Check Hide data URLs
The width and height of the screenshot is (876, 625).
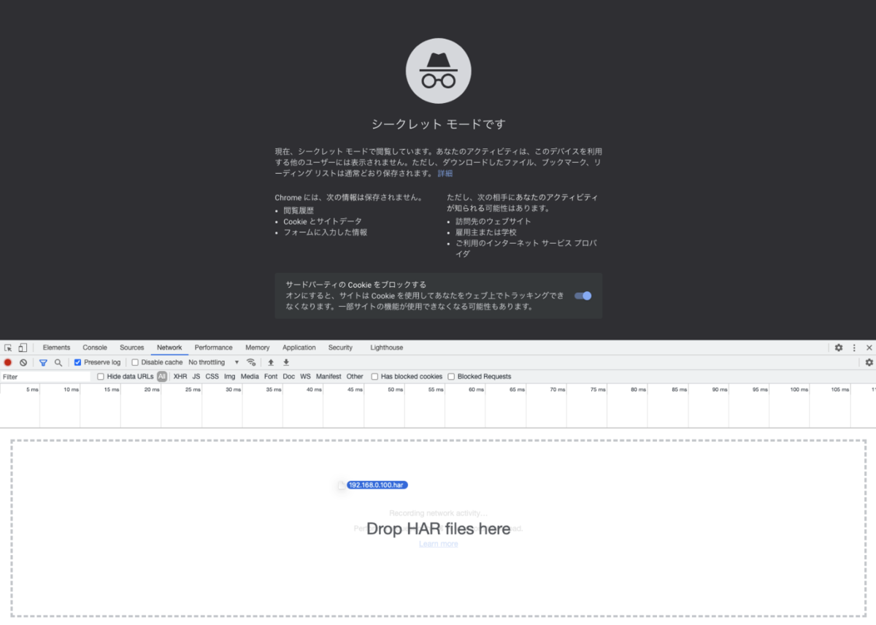(101, 377)
